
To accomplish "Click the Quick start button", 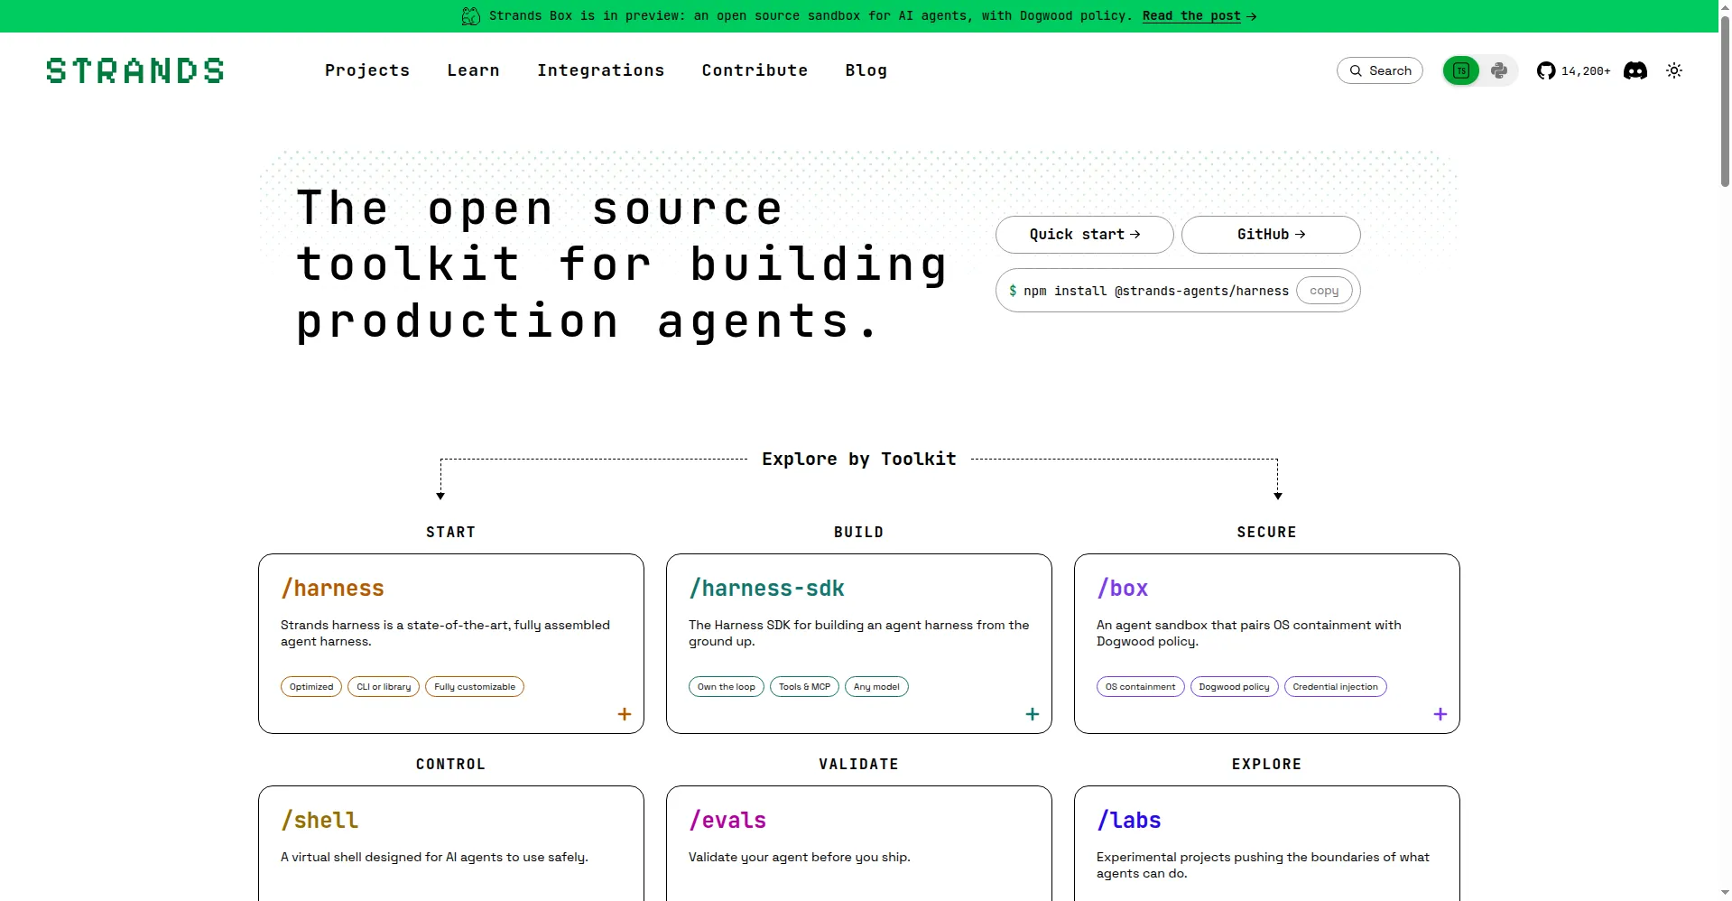I will point(1085,235).
